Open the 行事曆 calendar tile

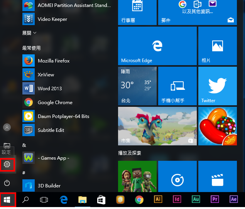pyautogui.click(x=137, y=12)
